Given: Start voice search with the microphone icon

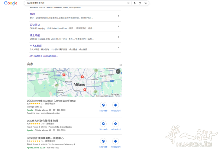Looking at the screenshot, I should (135, 3).
